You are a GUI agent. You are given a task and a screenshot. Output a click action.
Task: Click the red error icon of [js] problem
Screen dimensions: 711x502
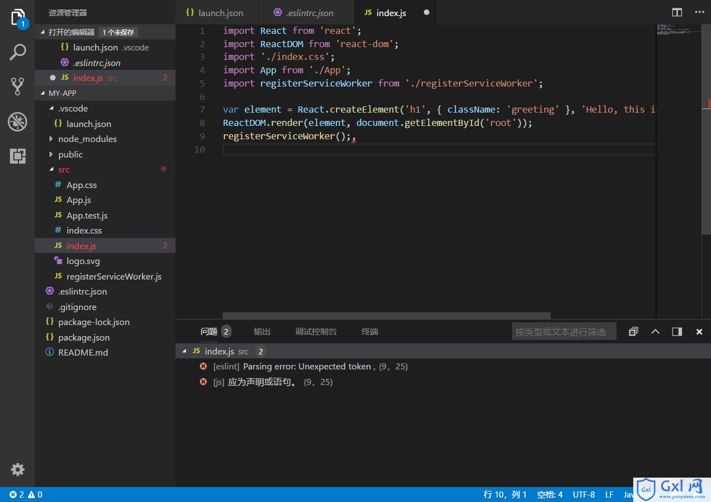pyautogui.click(x=203, y=382)
